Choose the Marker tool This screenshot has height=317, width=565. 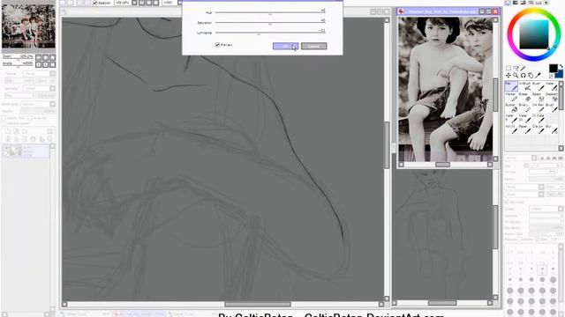pyautogui.click(x=511, y=97)
